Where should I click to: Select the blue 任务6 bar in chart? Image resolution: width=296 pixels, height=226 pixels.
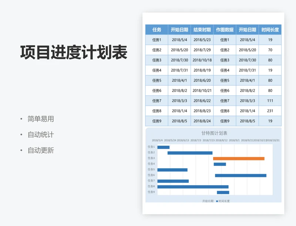(241, 175)
